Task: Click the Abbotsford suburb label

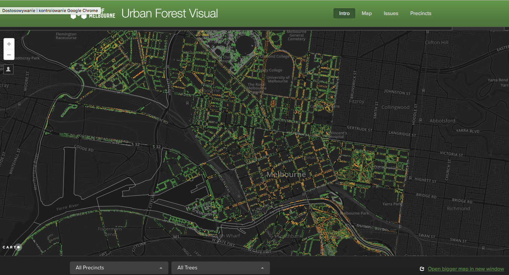Action: [x=442, y=121]
